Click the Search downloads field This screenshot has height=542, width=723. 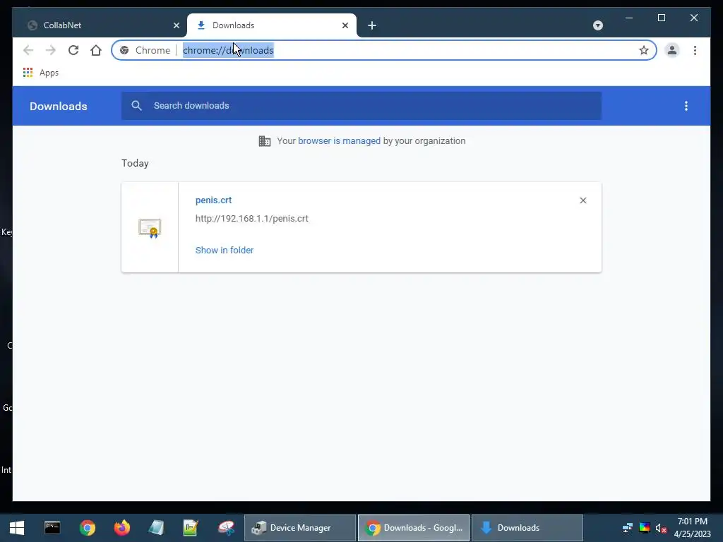361,106
